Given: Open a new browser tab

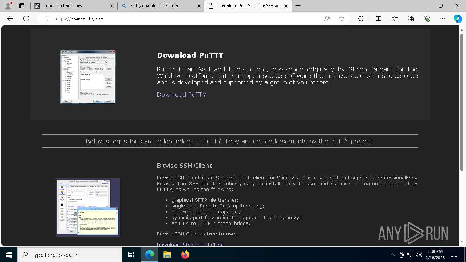Looking at the screenshot, I should (298, 6).
